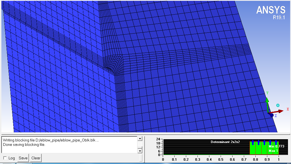This screenshot has width=291, height=164.
Task: Clear the message window log
Action: pos(36,158)
